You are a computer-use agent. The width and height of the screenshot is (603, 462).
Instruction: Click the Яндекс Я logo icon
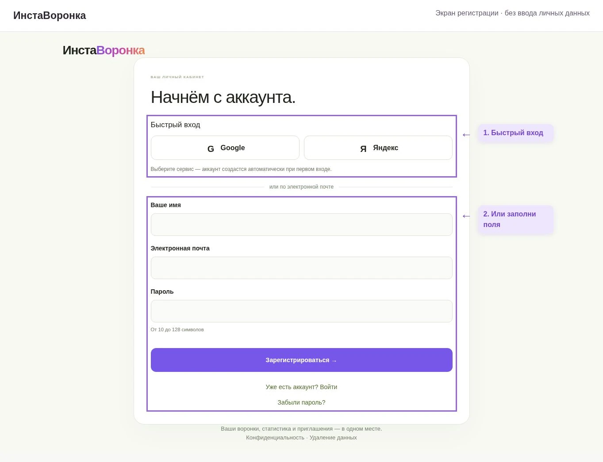[x=363, y=149]
